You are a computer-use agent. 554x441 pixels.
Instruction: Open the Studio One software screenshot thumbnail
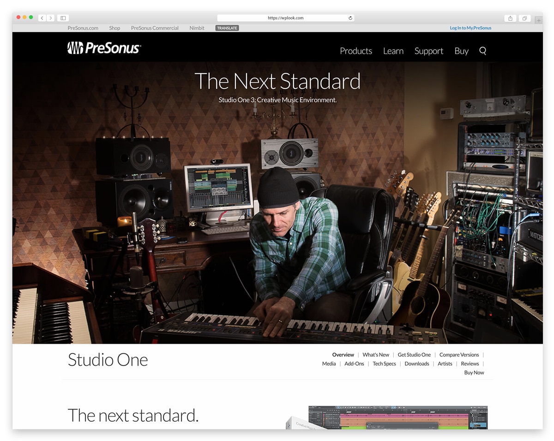click(x=398, y=417)
